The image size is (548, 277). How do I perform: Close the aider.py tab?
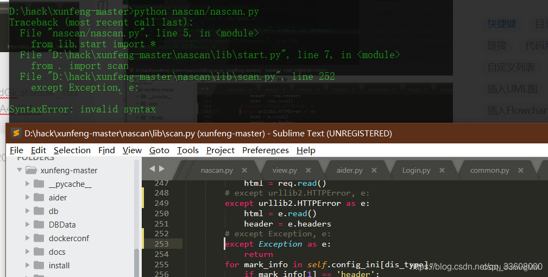pyautogui.click(x=374, y=170)
